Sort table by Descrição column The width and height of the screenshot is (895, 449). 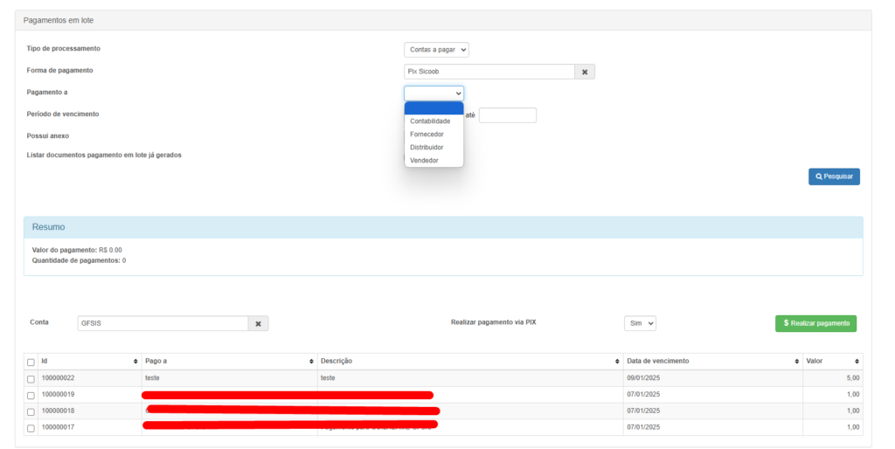click(617, 361)
